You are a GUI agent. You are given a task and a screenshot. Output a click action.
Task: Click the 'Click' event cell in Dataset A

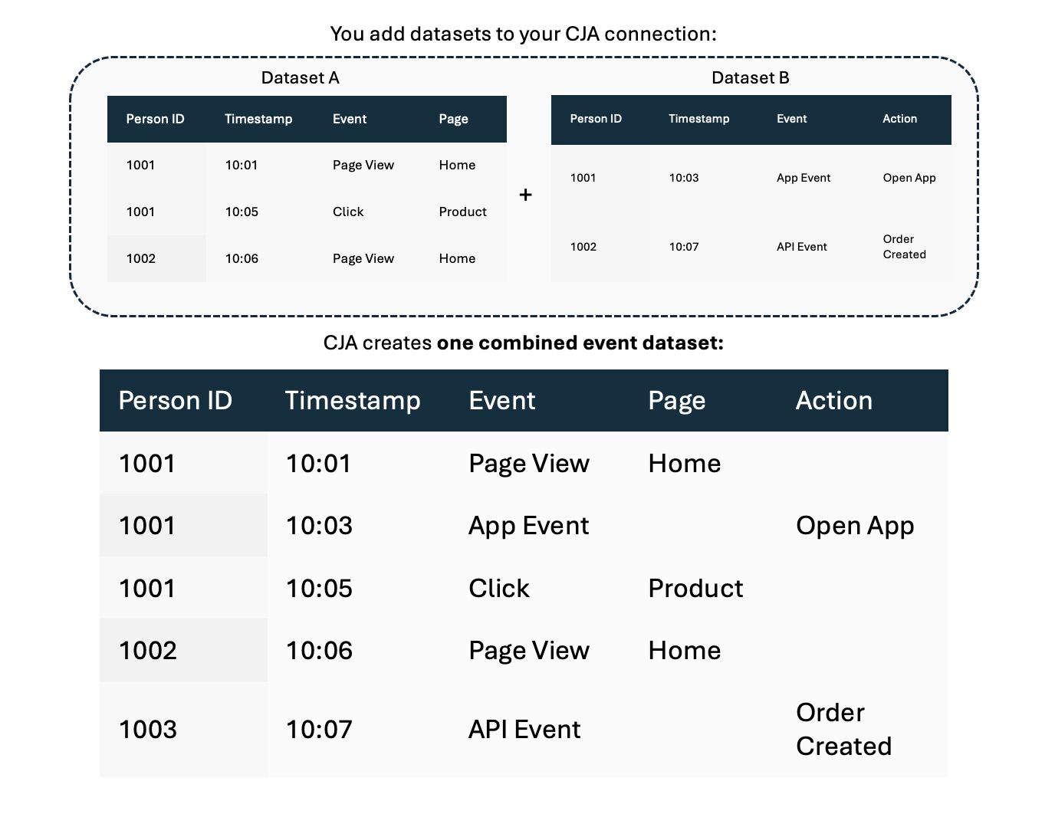pos(348,212)
